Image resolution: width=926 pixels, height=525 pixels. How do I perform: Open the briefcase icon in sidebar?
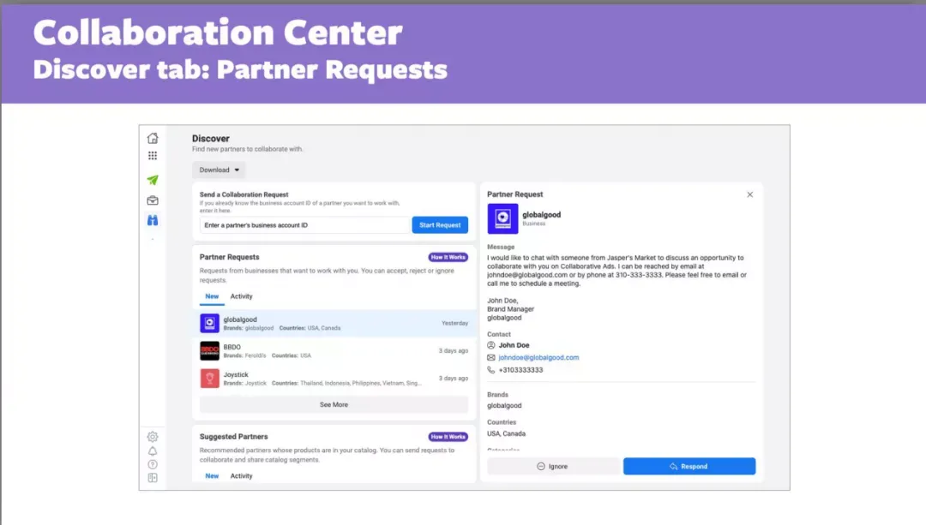pyautogui.click(x=153, y=200)
